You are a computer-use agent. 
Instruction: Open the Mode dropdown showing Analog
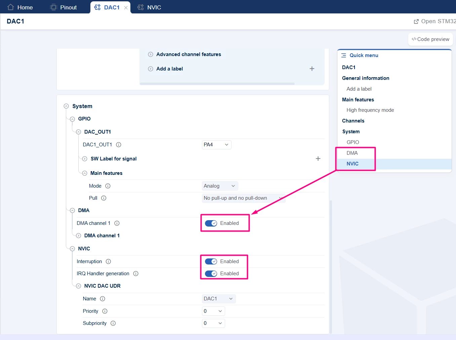(220, 186)
